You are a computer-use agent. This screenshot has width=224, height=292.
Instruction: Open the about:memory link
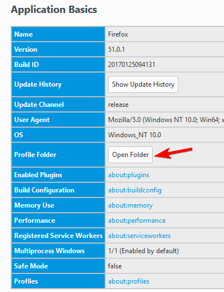tap(131, 205)
